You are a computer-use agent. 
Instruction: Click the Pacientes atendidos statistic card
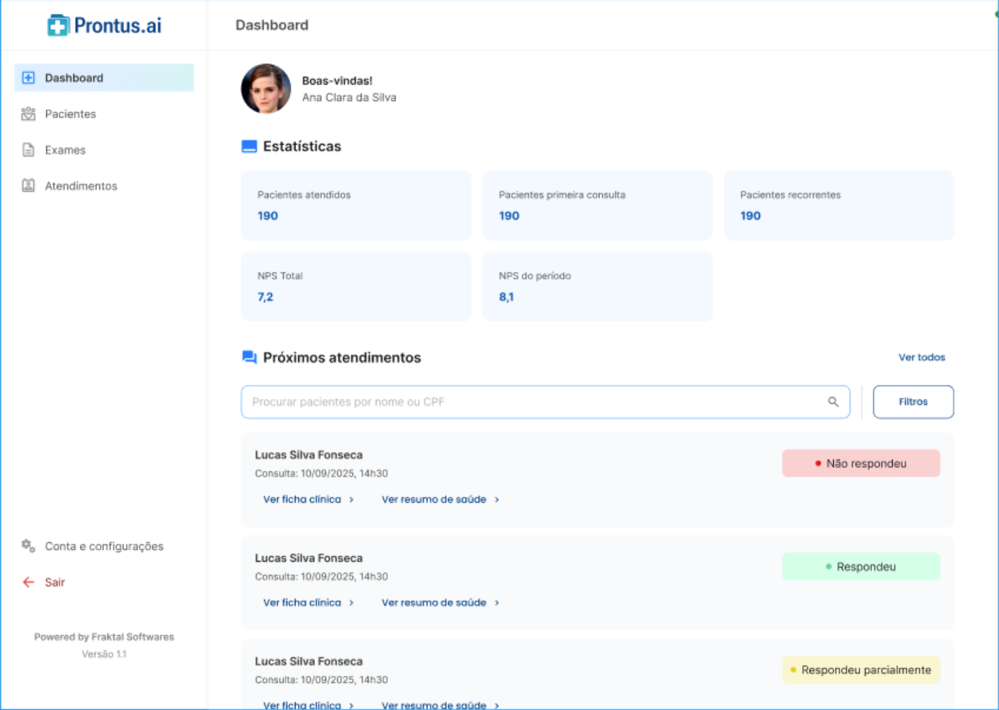click(356, 205)
